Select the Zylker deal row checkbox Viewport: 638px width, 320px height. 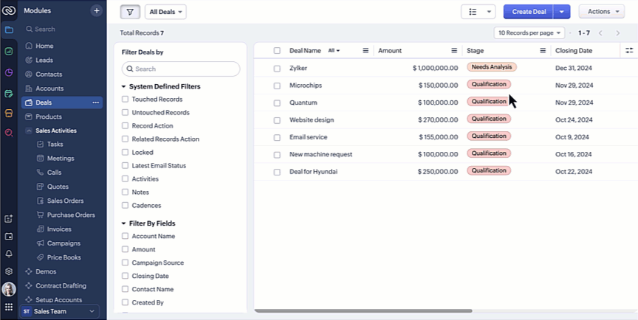(x=277, y=69)
